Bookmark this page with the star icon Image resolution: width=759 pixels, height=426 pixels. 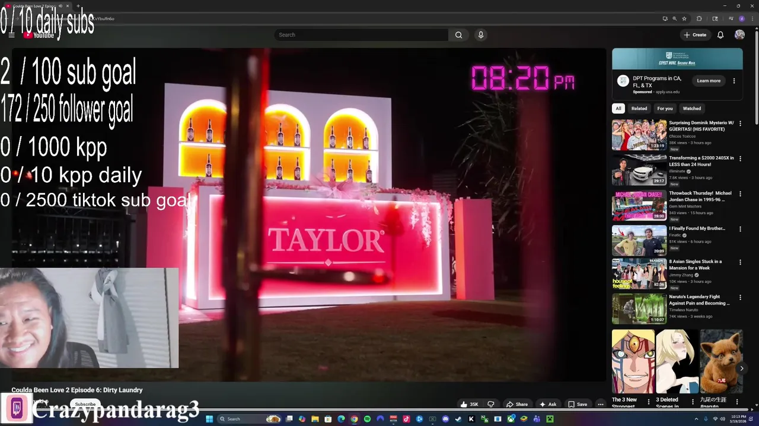684,18
